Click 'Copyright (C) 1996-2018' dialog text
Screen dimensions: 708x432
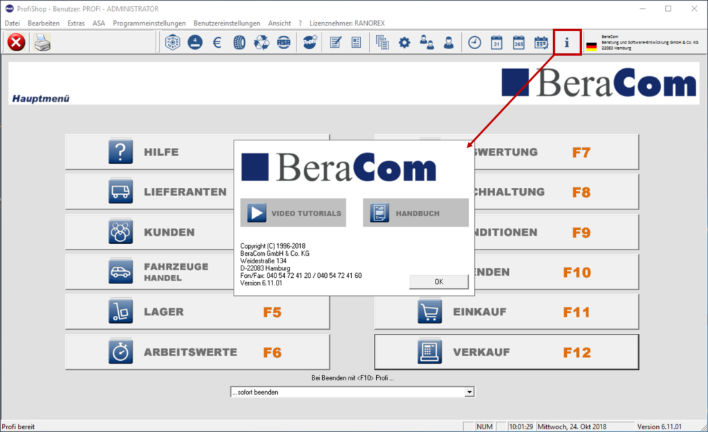pyautogui.click(x=272, y=246)
